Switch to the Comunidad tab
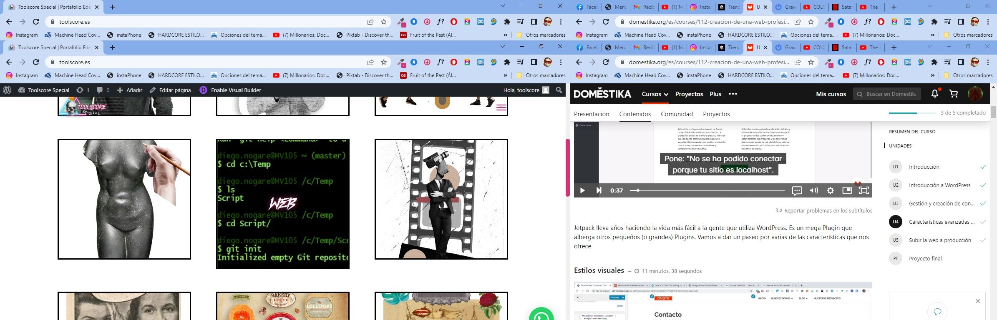This screenshot has width=997, height=320. coord(677,114)
